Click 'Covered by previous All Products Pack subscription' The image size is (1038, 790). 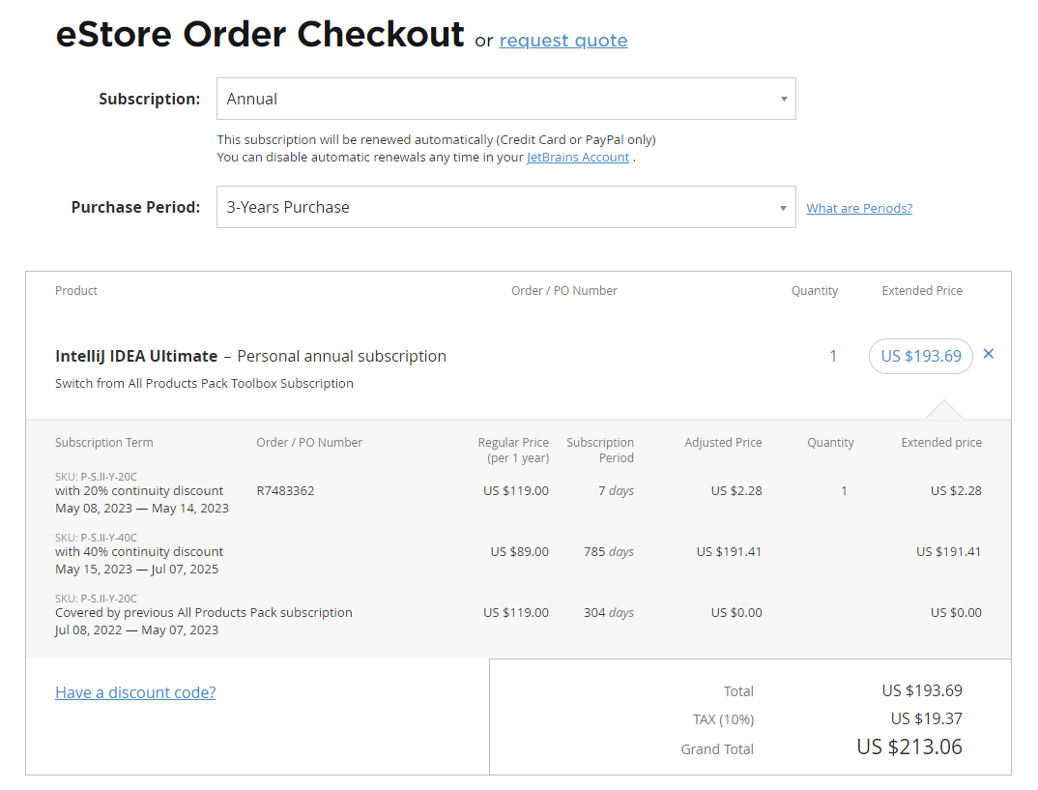click(x=203, y=612)
